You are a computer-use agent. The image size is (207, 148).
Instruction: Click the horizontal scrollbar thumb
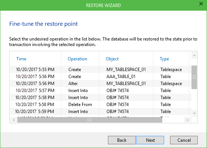point(90,120)
